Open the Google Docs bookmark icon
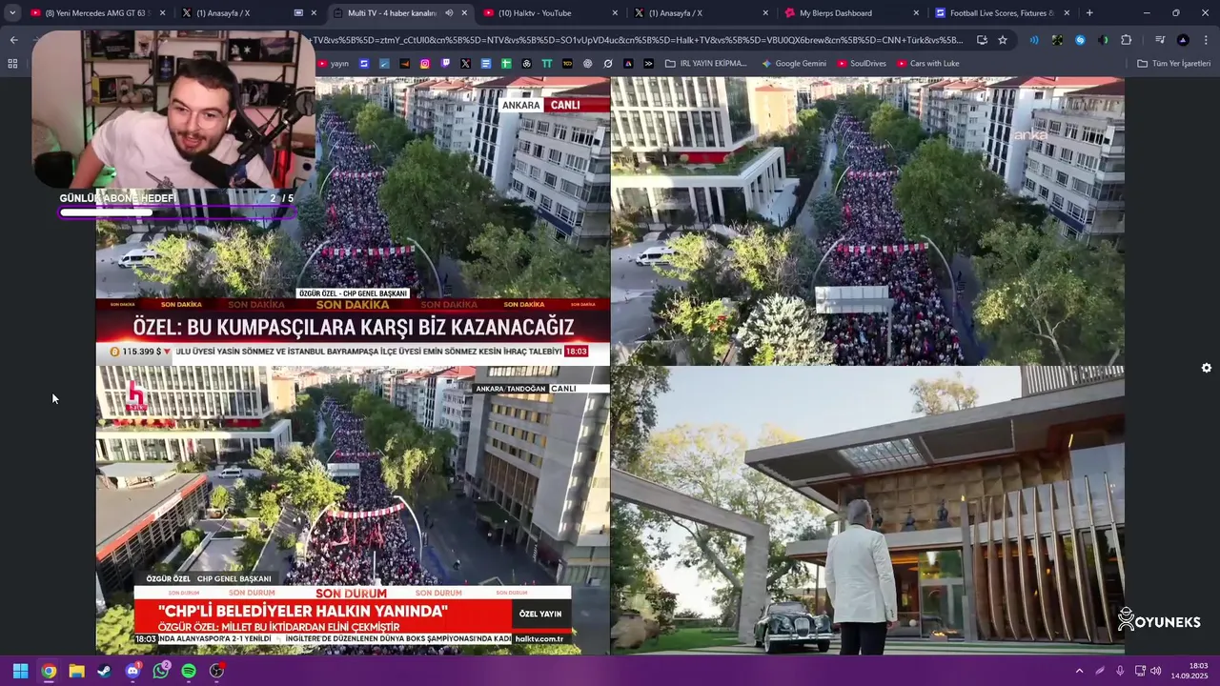 point(486,64)
